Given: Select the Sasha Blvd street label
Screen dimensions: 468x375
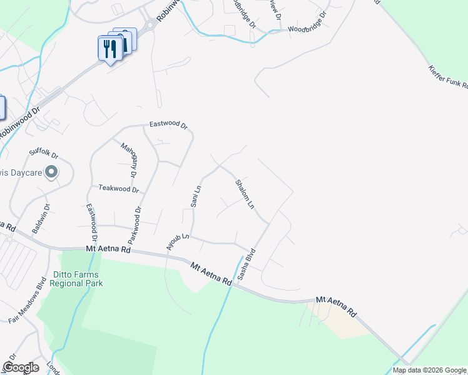Looking at the screenshot, I should [247, 264].
